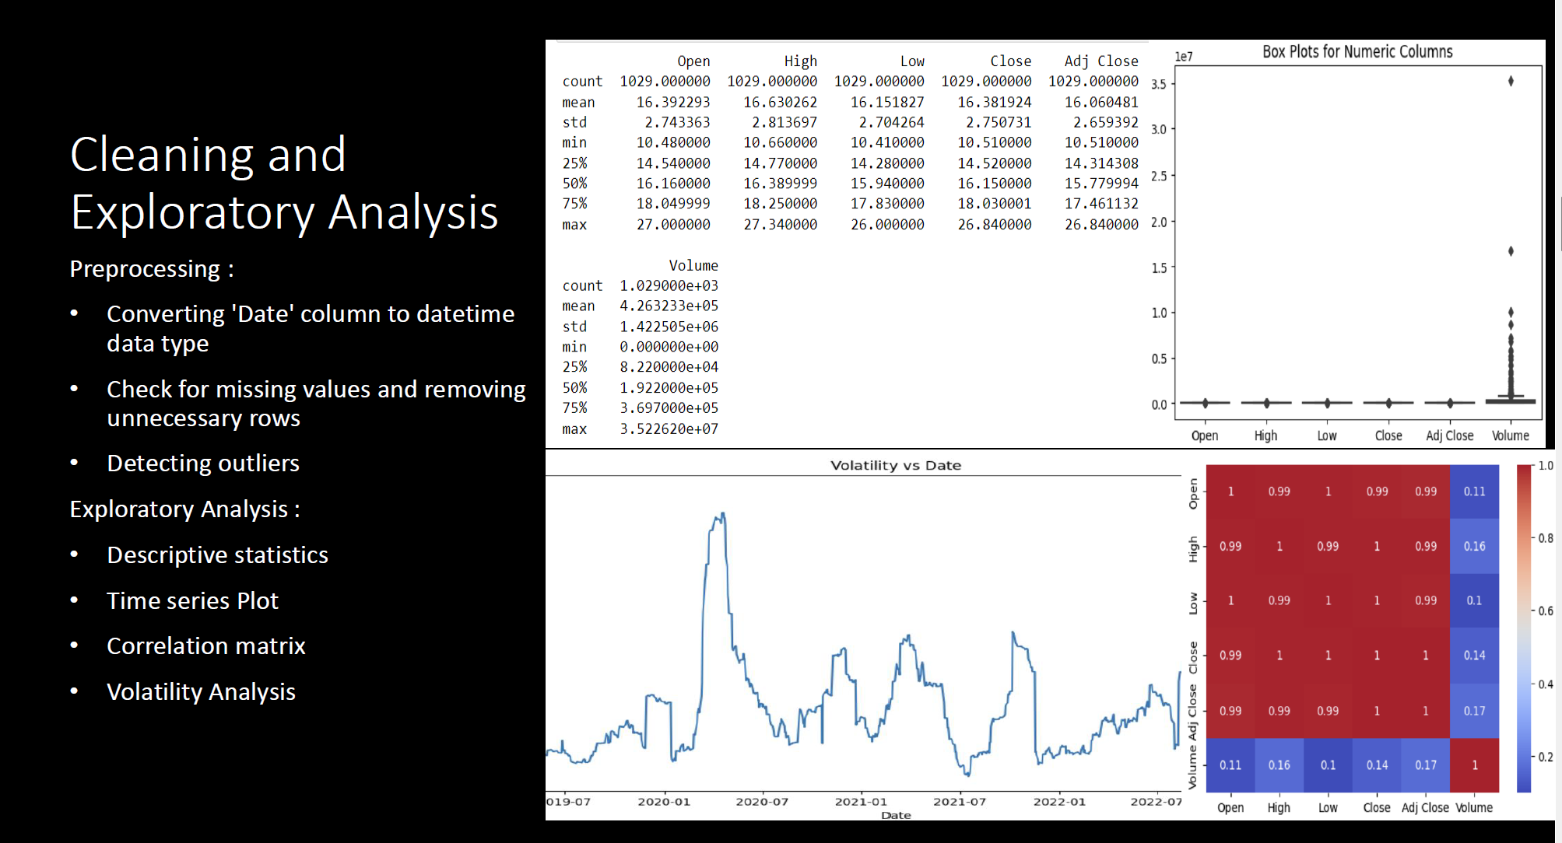Viewport: 1562px width, 843px height.
Task: Click the High box plot
Action: coord(1265,401)
